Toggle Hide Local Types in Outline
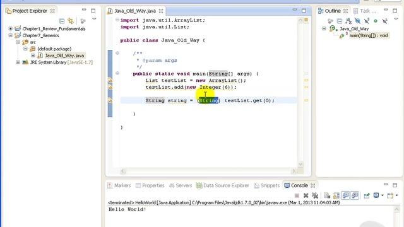Image resolution: width=404 pixels, height=227 pixels. (x=385, y=21)
